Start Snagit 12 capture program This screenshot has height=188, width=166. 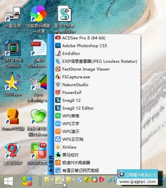pyautogui.click(x=97, y=100)
